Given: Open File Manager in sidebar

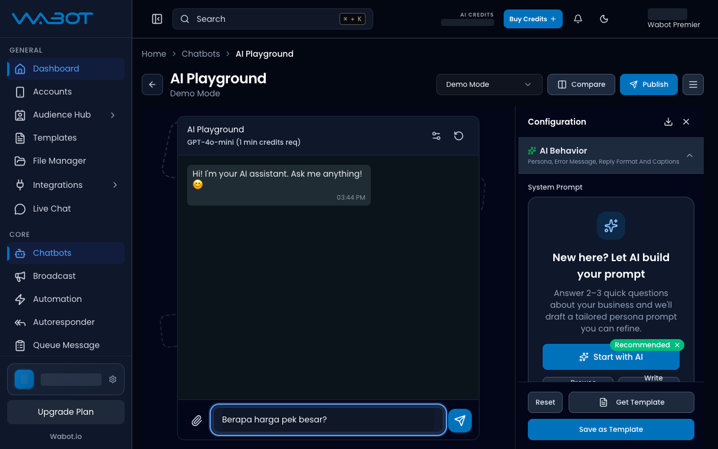Looking at the screenshot, I should pyautogui.click(x=66, y=161).
